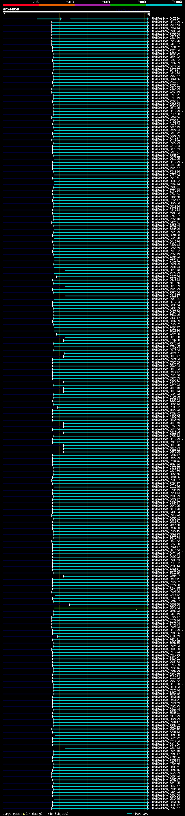Select hit label UniRef100_Q4FAA7
This screenshot has width=185, height=816.
pos(166,44)
